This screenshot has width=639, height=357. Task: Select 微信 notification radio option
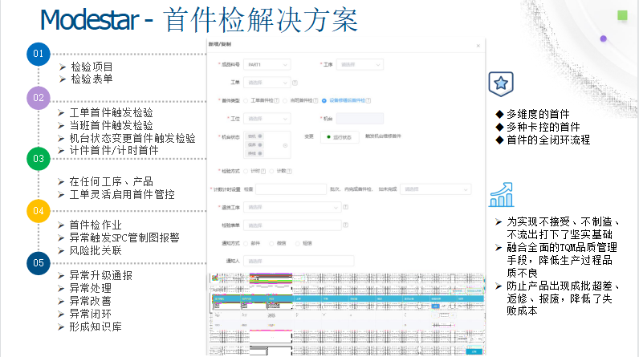pos(271,243)
